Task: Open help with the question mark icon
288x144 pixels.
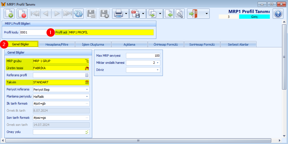Action: (x=278, y=14)
